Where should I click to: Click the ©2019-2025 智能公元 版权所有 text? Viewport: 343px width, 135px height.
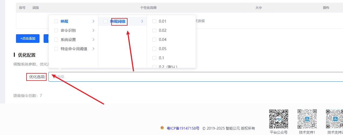point(229,128)
